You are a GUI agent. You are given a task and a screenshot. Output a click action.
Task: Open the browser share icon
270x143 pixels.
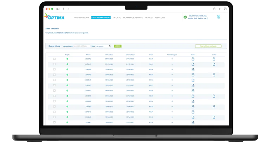tap(214, 9)
